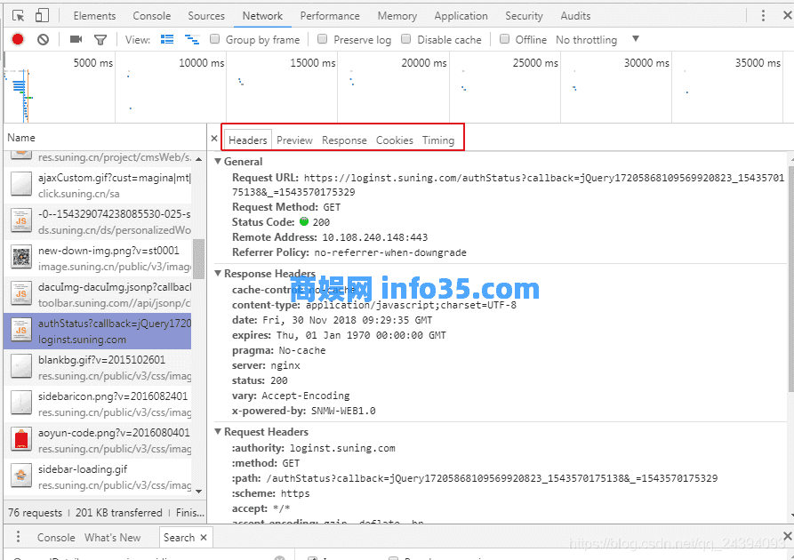
Task: View the Cookies detail tab
Action: click(395, 140)
